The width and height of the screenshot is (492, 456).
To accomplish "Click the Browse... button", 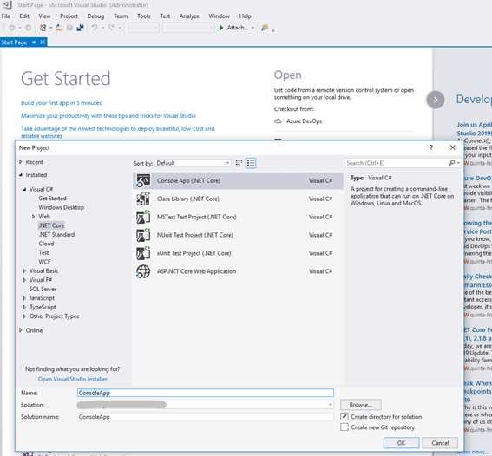I will click(x=360, y=405).
